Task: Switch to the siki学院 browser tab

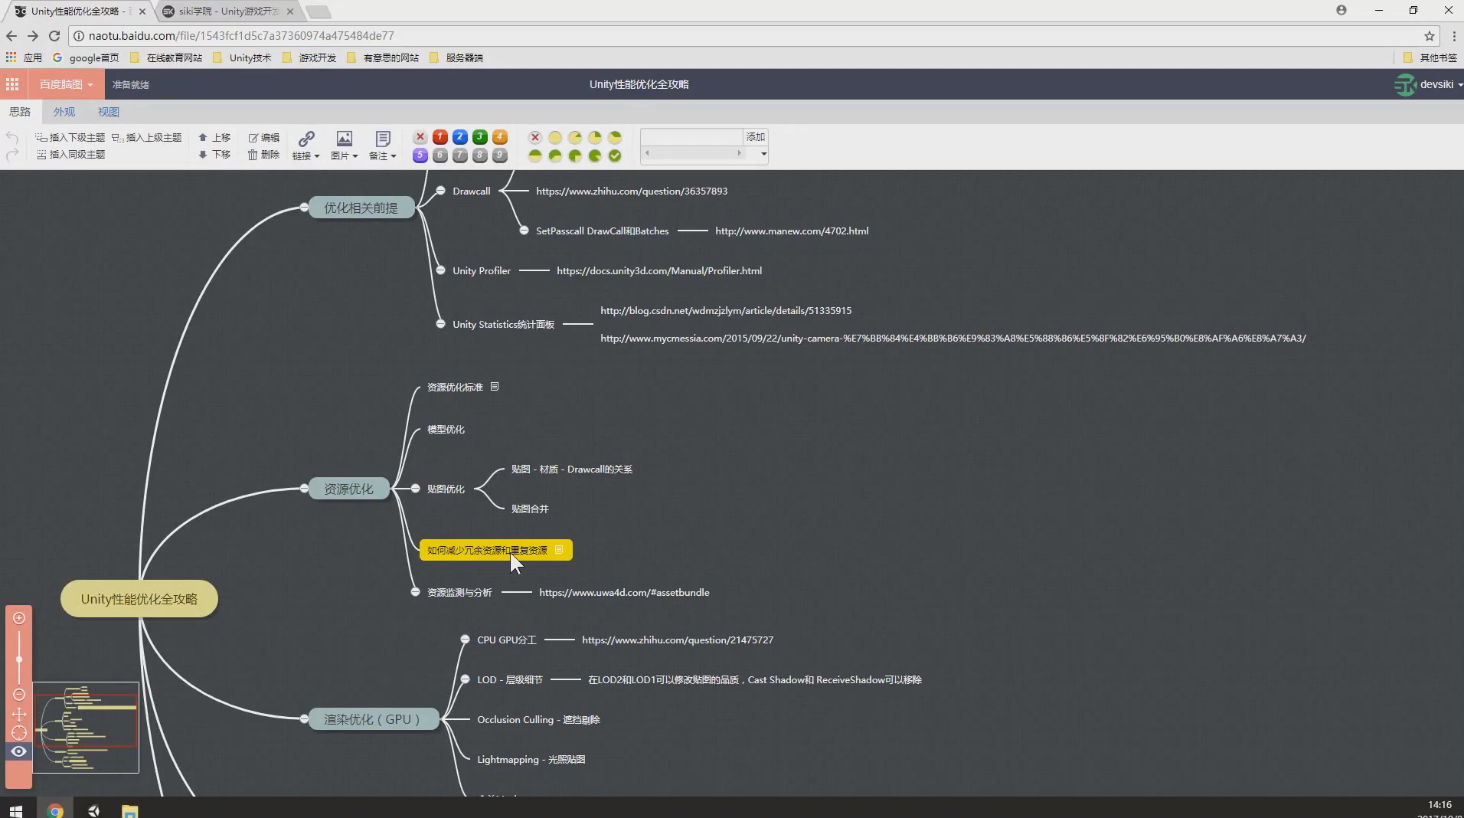Action: click(x=227, y=11)
